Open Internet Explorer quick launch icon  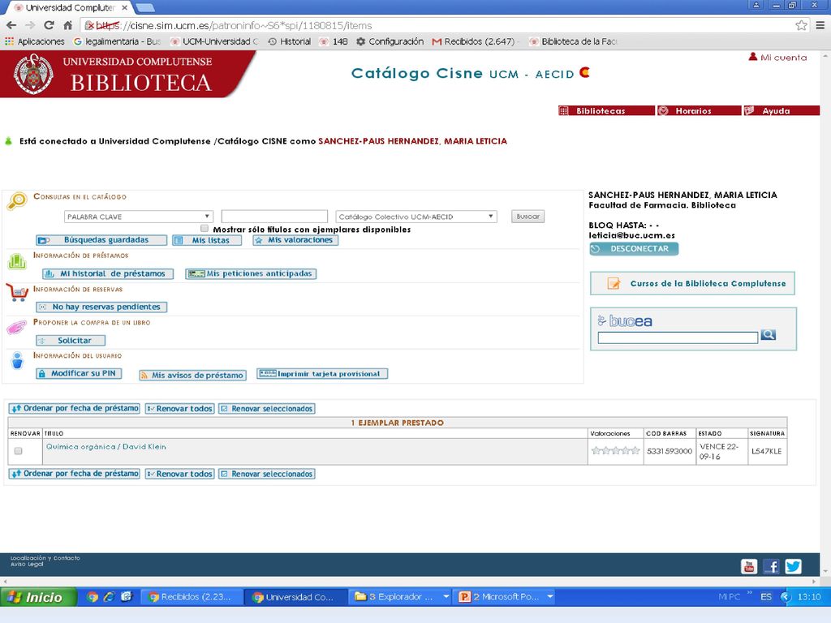tap(110, 597)
